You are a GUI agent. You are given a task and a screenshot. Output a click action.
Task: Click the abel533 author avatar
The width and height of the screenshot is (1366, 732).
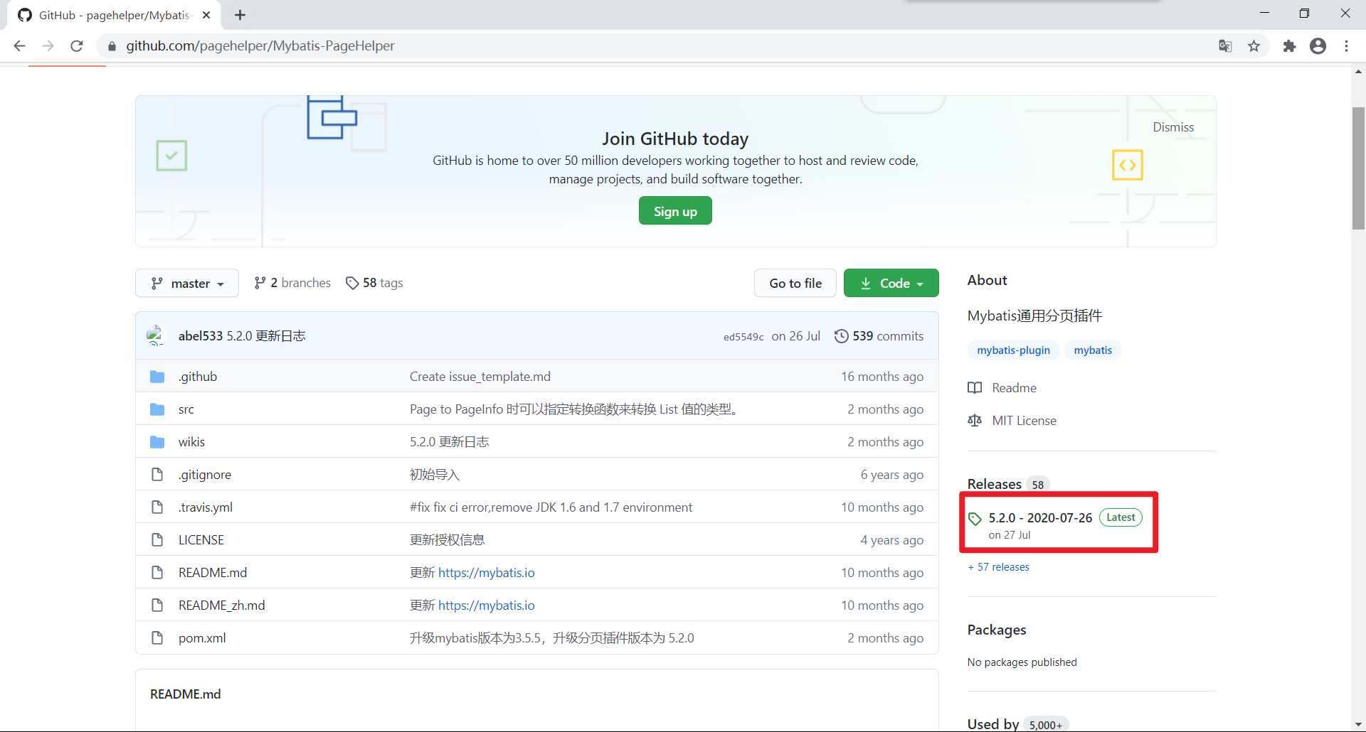[x=156, y=335]
